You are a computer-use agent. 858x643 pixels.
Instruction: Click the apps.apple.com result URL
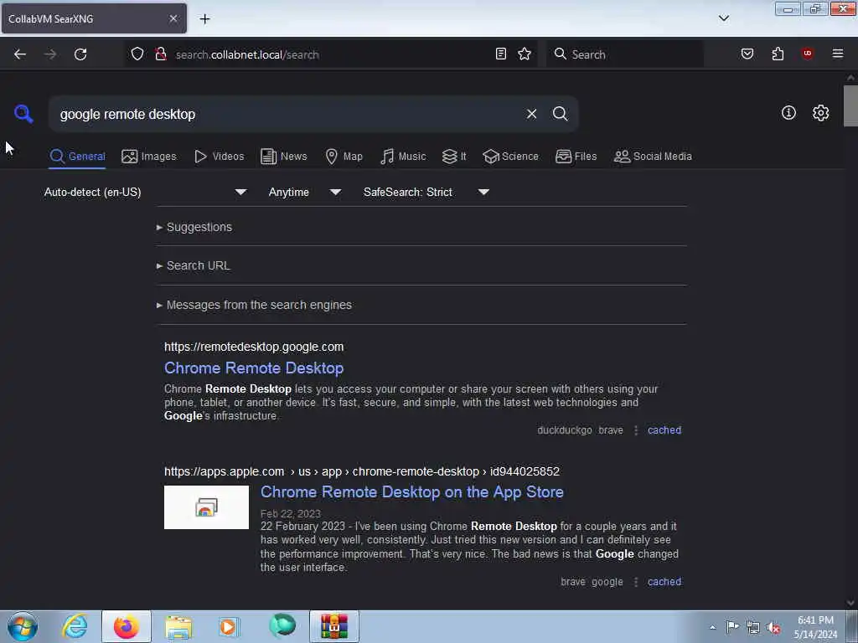click(362, 471)
